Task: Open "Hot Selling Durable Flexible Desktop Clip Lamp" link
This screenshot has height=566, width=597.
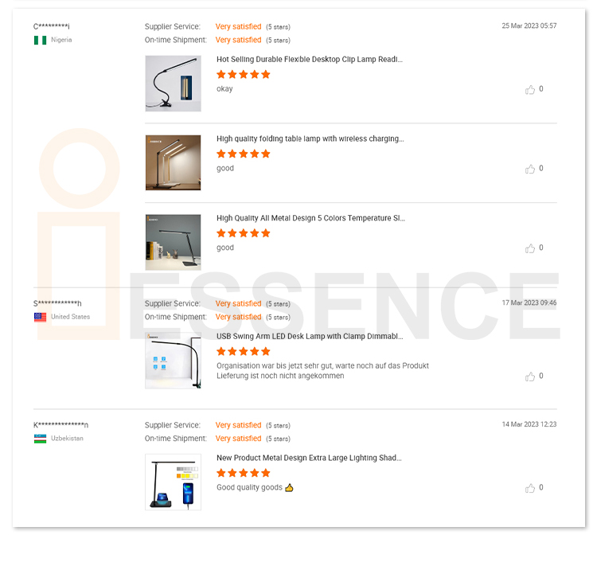Action: pos(309,60)
